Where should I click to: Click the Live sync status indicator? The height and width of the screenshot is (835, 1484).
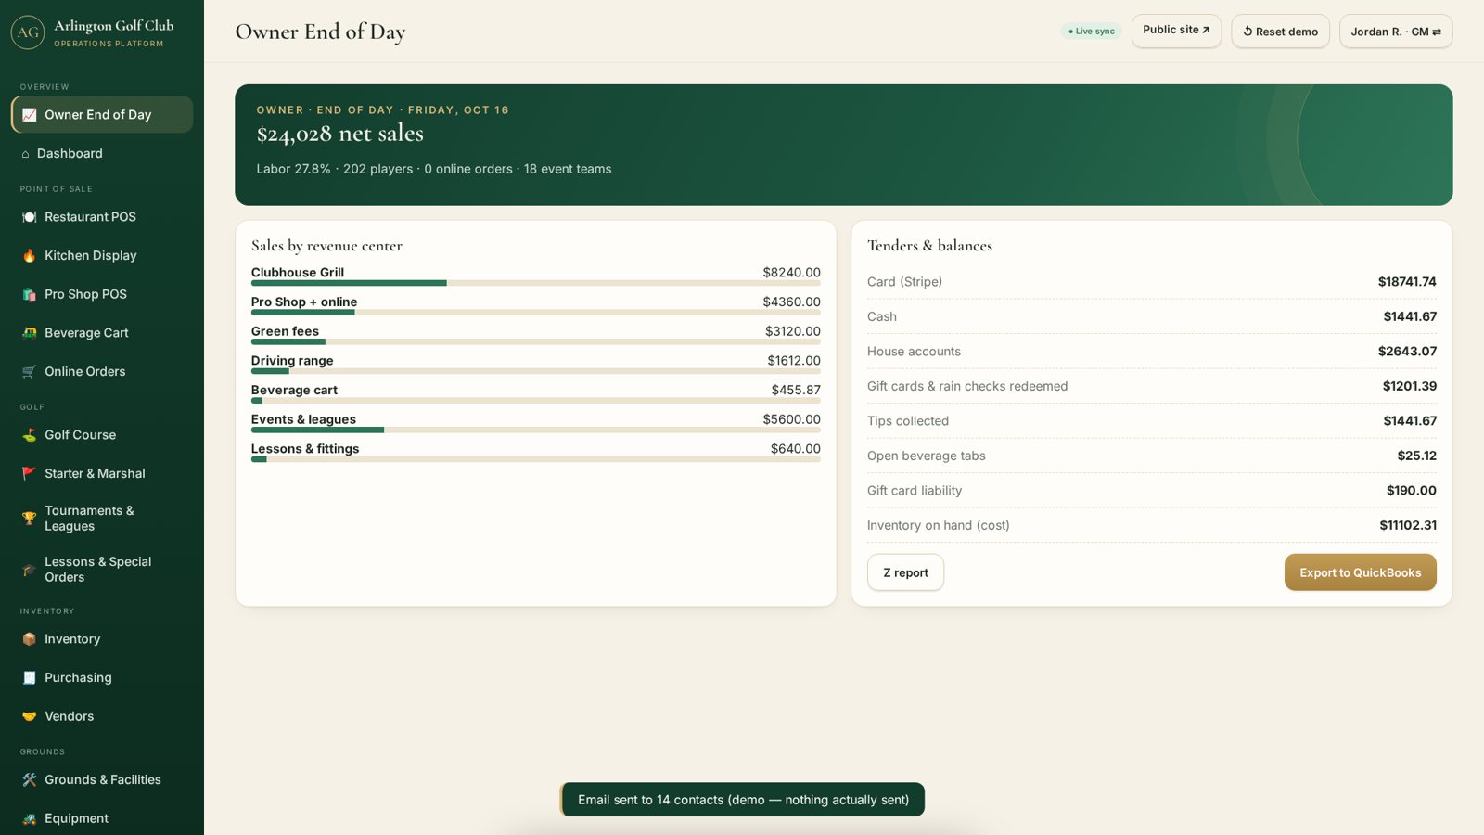(1091, 32)
